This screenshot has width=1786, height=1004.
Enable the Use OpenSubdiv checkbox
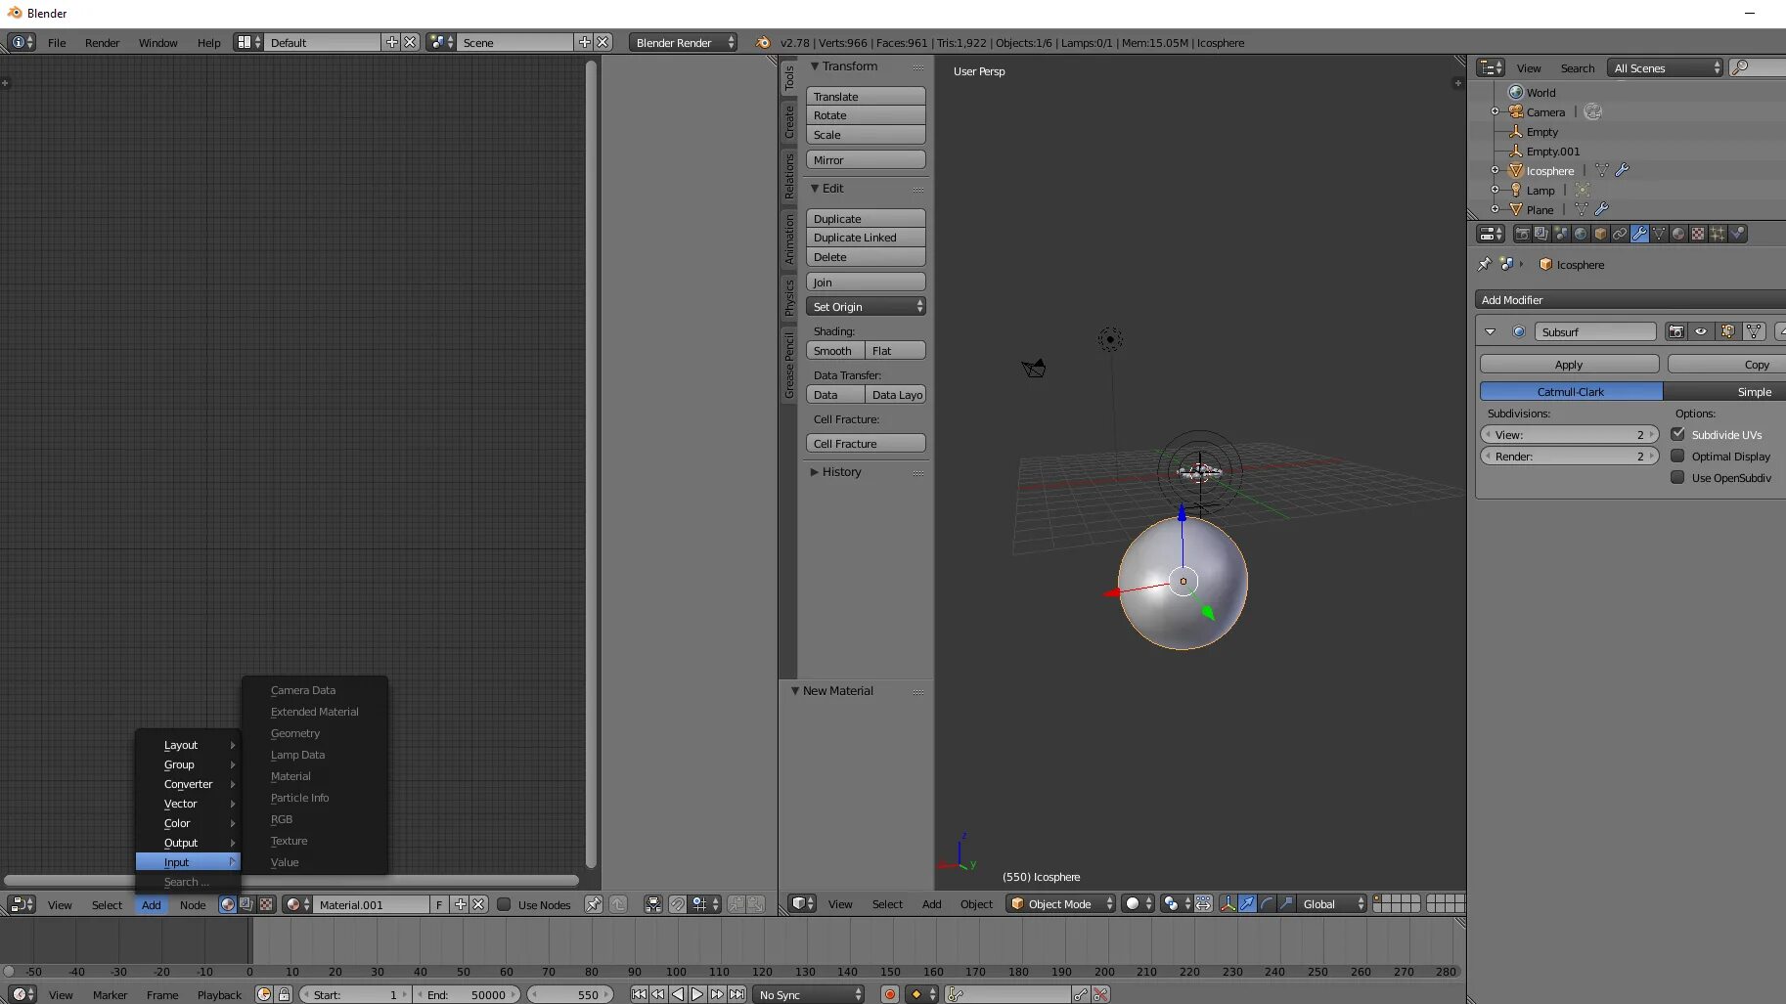coord(1677,477)
